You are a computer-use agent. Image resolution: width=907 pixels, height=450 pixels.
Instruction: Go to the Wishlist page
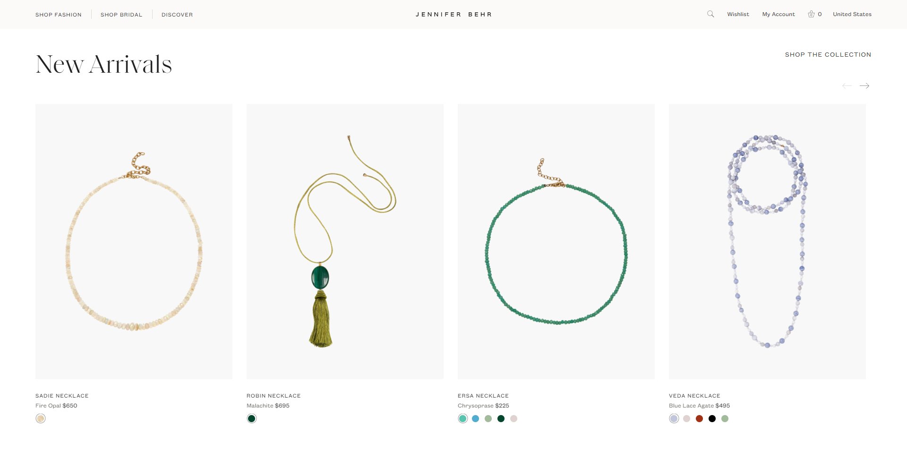click(738, 14)
